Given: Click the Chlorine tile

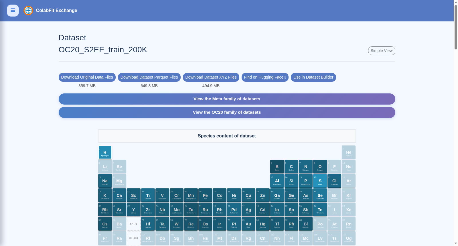Looking at the screenshot, I should [334, 181].
